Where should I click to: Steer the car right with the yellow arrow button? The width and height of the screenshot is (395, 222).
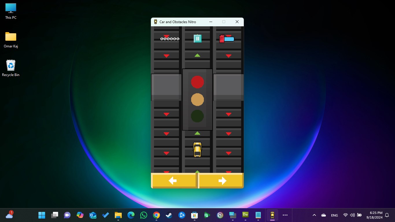pos(221,181)
